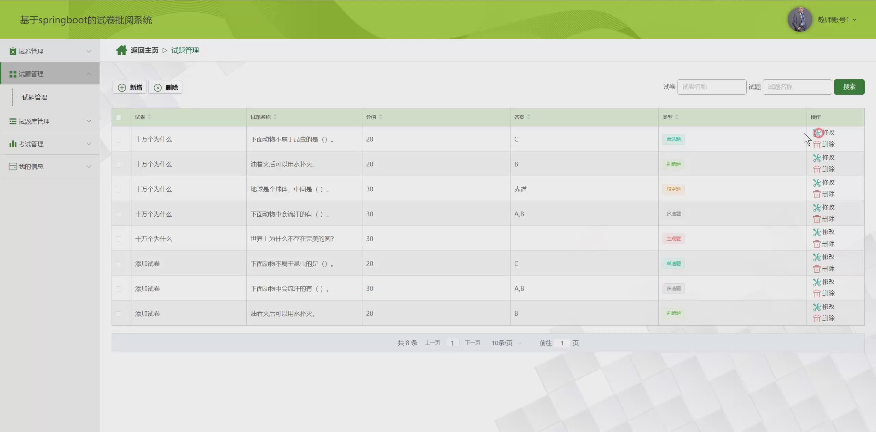Expand the 试题库管理 menu chevron
This screenshot has height=432, width=876.
pyautogui.click(x=89, y=121)
